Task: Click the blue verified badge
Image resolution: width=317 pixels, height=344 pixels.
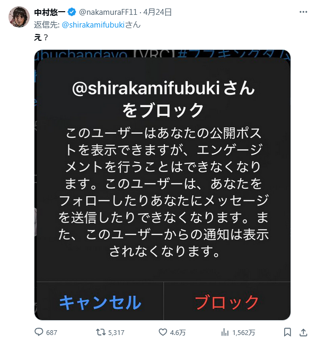Action: click(x=72, y=12)
